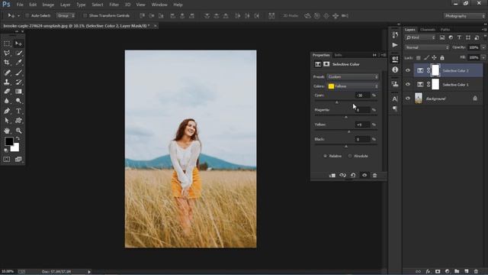Open the Preset dropdown showing Custom
The image size is (488, 275).
tap(352, 76)
